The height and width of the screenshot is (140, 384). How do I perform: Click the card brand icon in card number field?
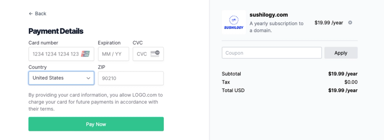[x=85, y=54]
